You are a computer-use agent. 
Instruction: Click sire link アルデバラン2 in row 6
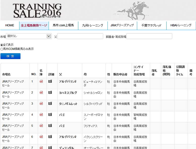click(68, 137)
